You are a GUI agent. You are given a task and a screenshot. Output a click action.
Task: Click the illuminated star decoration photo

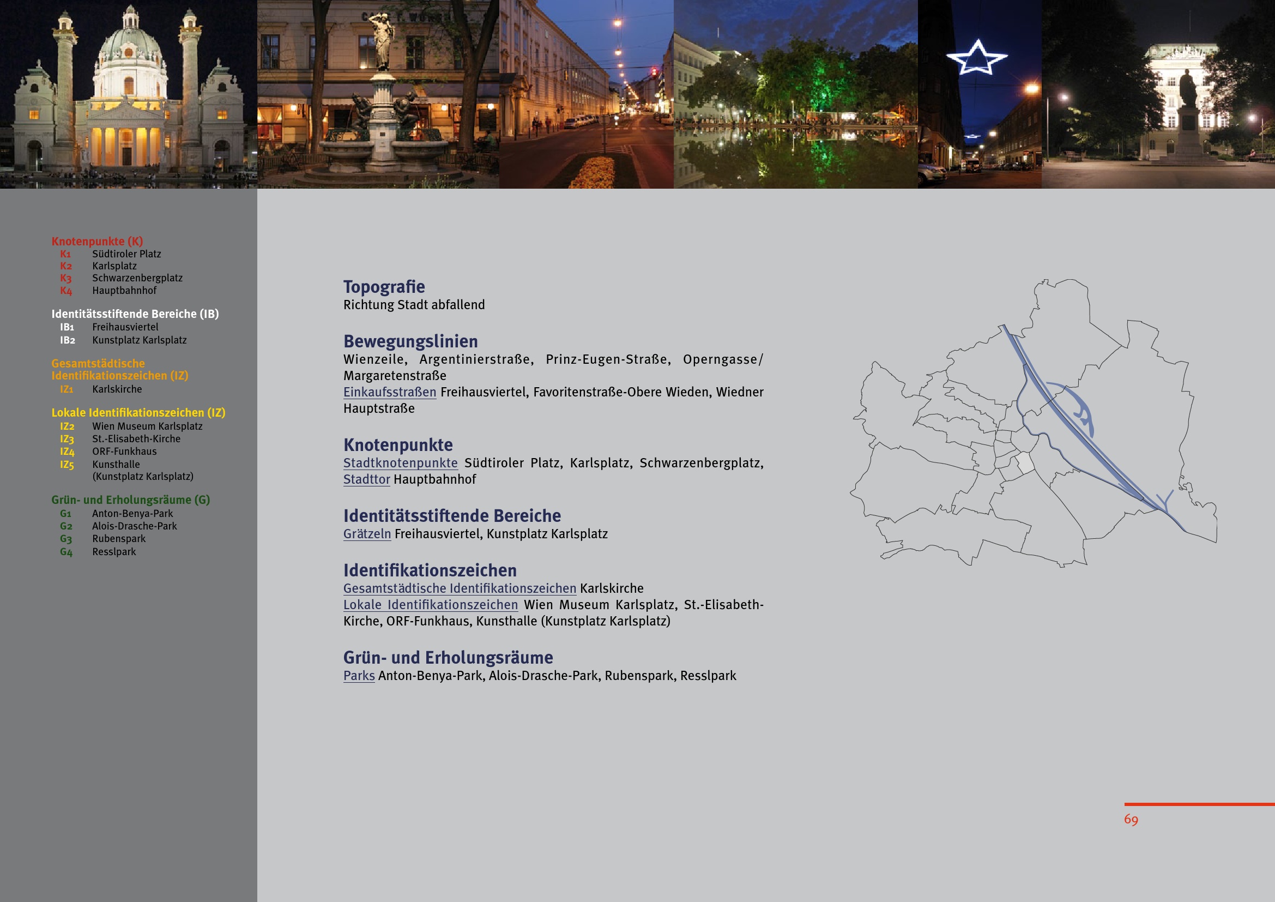click(x=979, y=94)
